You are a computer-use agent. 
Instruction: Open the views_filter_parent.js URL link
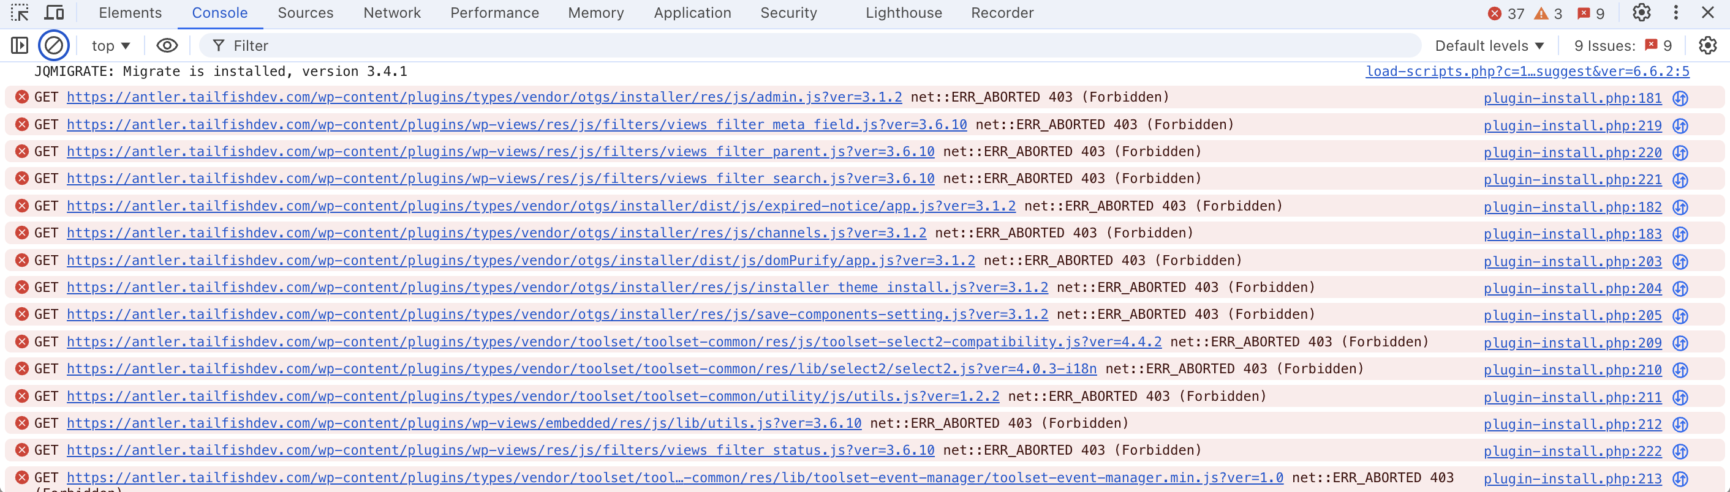500,152
